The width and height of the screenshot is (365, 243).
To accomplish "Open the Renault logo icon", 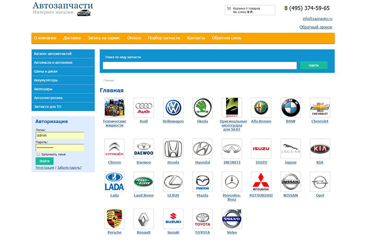I will pos(143,219).
